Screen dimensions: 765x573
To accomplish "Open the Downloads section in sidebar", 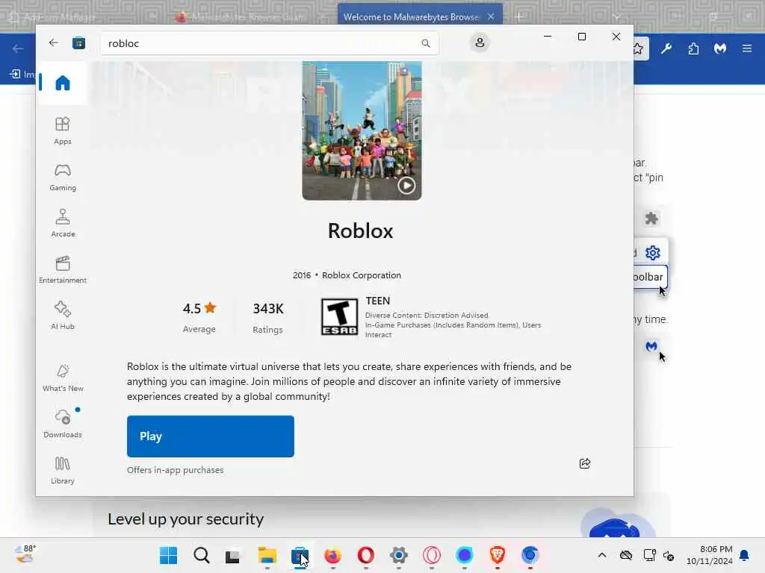I will (63, 424).
